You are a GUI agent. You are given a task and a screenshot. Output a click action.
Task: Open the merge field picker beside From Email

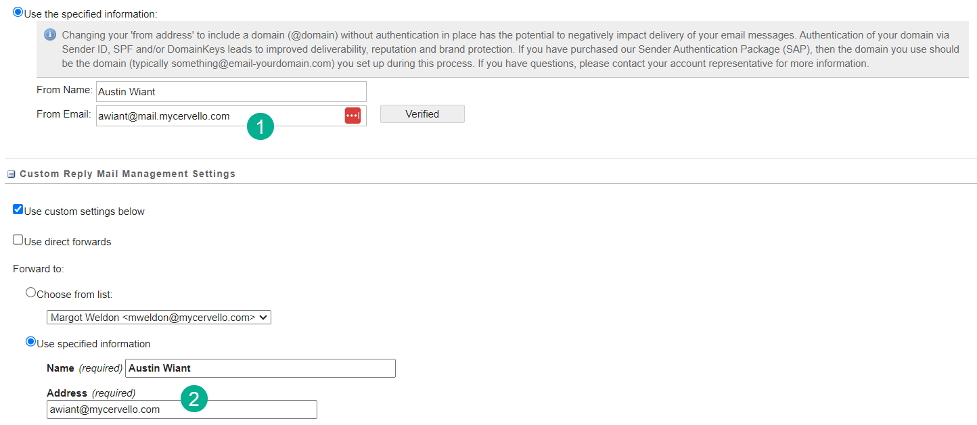[353, 116]
